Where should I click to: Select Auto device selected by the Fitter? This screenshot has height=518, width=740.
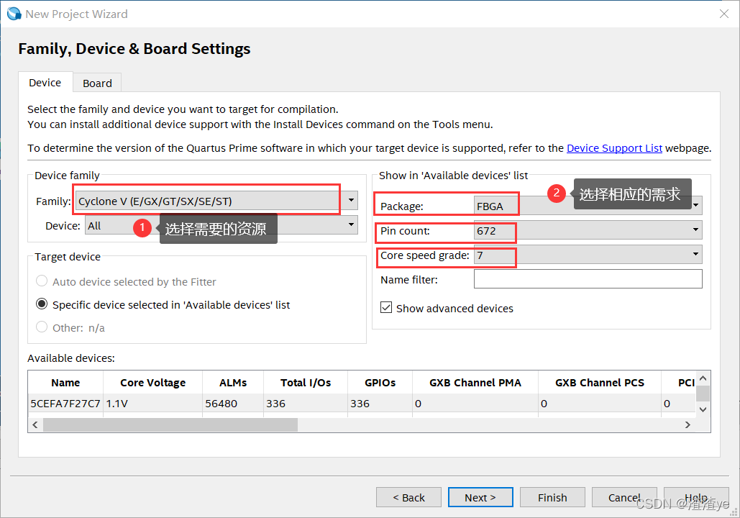(x=42, y=281)
